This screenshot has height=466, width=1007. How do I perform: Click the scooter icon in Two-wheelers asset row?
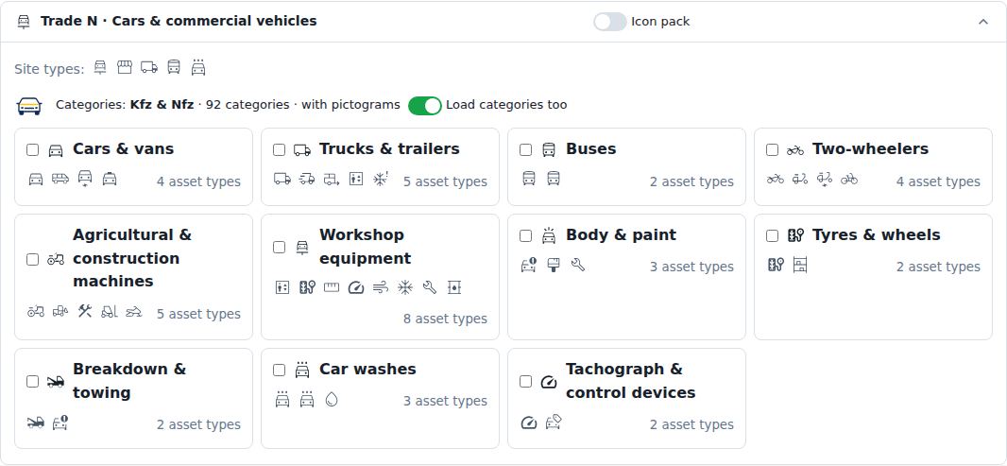tap(799, 180)
